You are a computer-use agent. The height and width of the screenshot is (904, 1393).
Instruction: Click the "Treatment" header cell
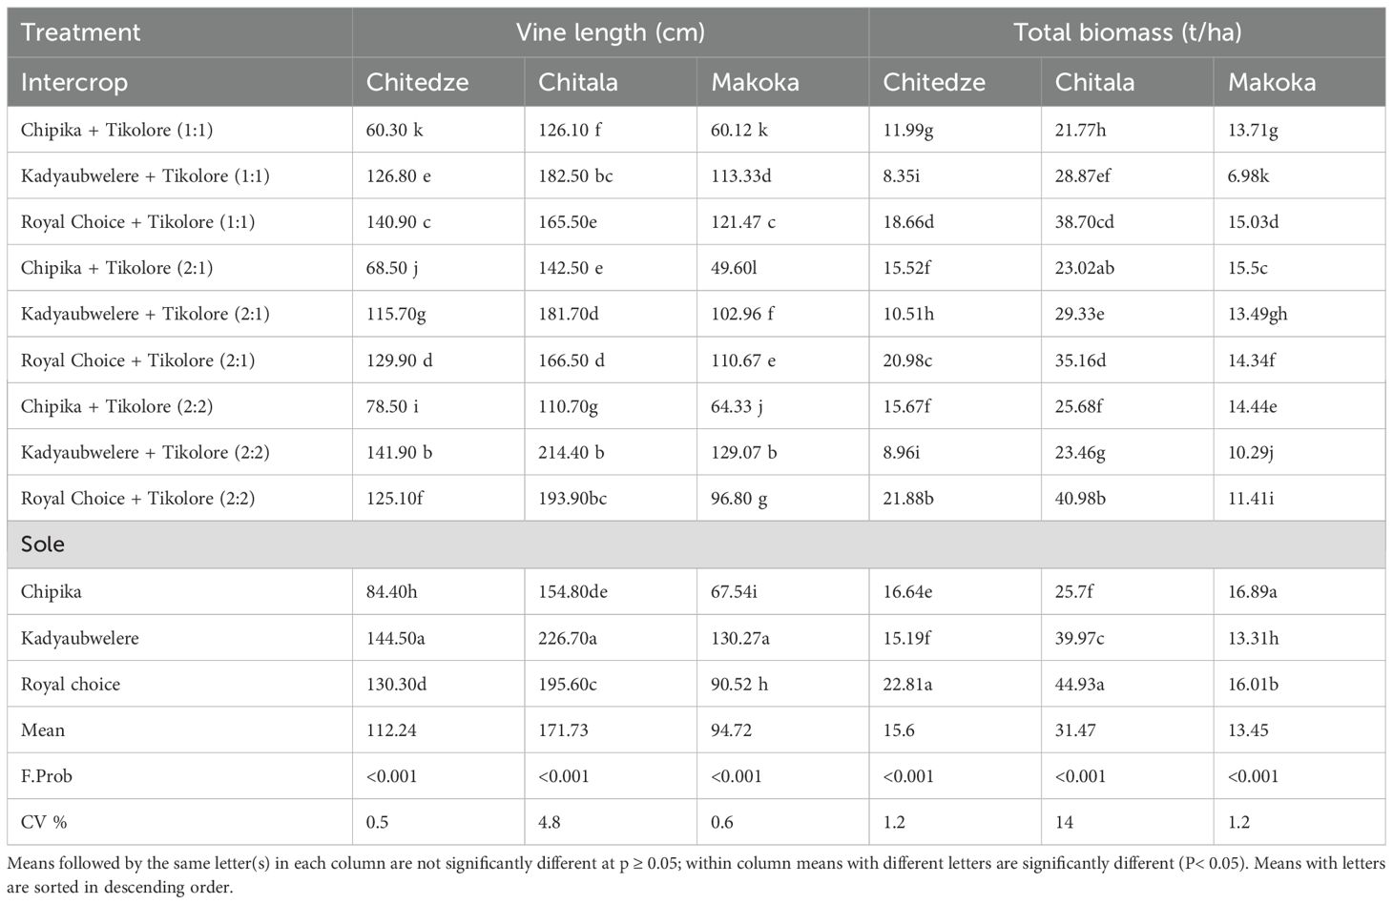[81, 32]
